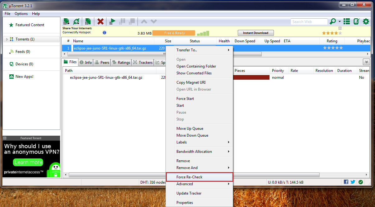Click the Search Web input field
The image size is (375, 207).
click(309, 22)
